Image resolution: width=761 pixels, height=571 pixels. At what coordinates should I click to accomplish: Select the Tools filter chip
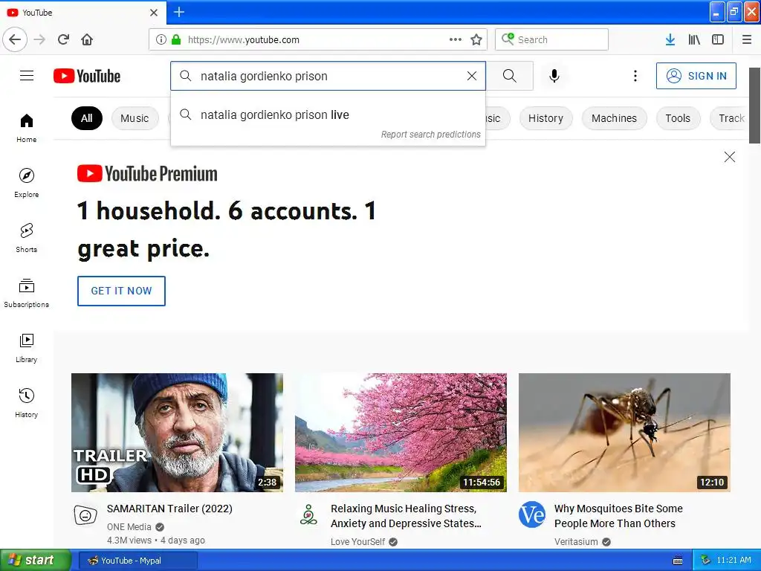point(678,118)
